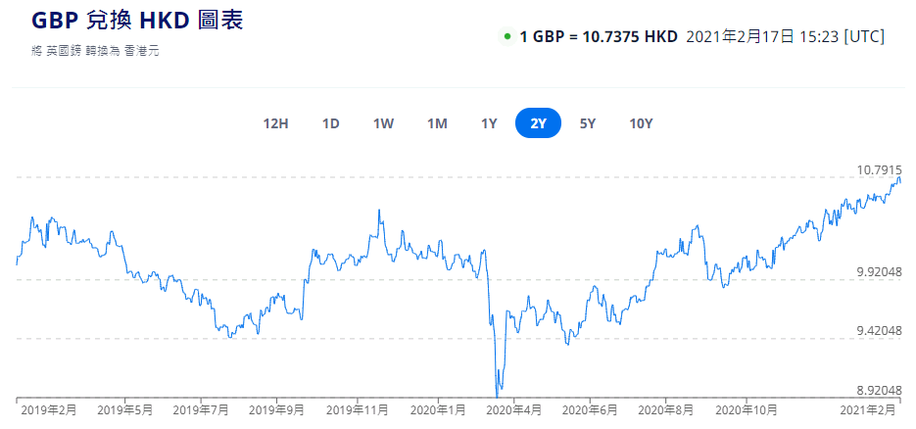The height and width of the screenshot is (429, 916).
Task: Click the active 2Y range button
Action: tap(538, 123)
